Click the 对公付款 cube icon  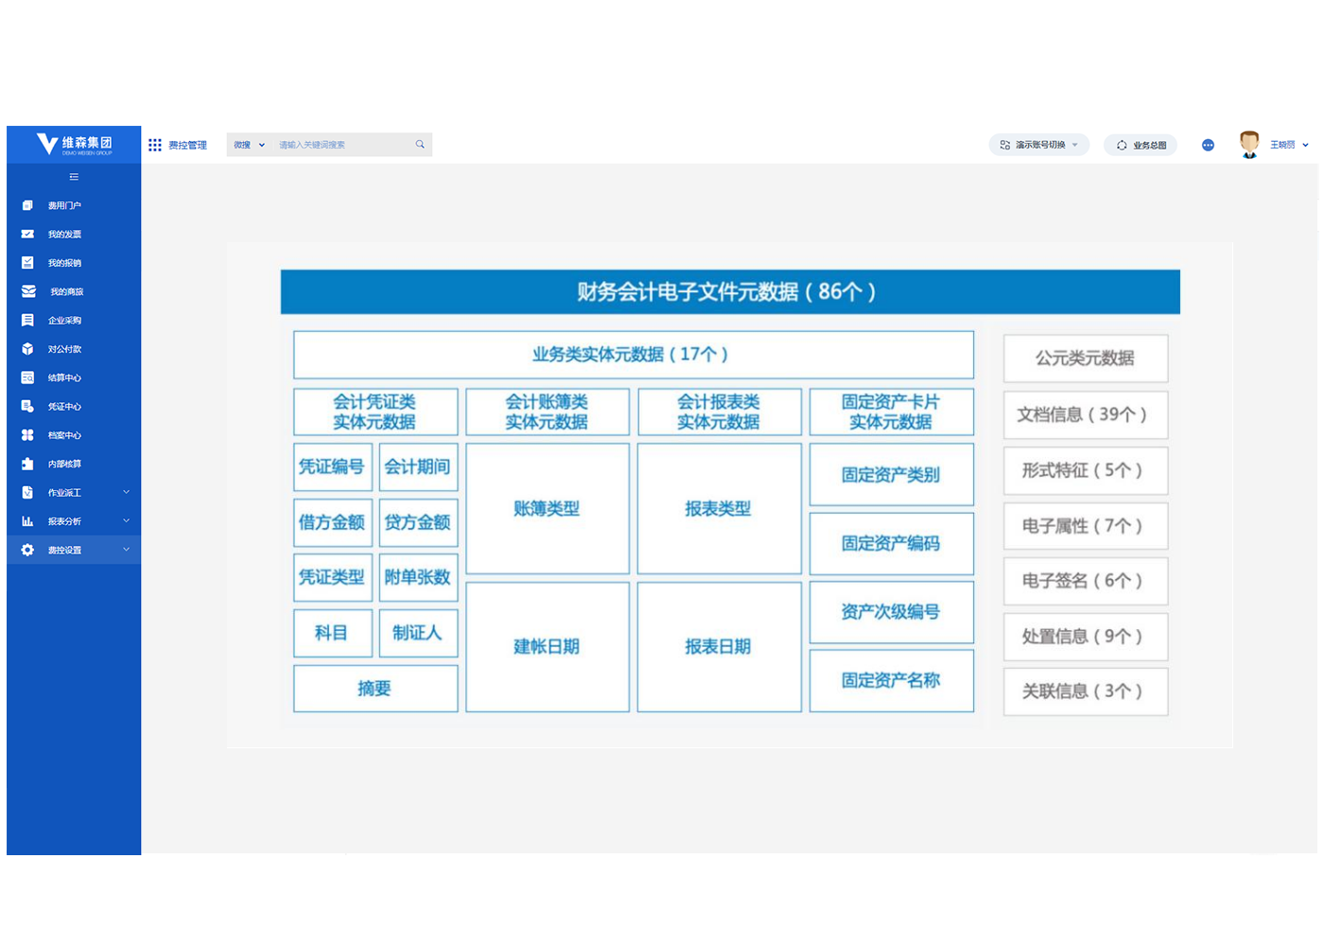27,349
